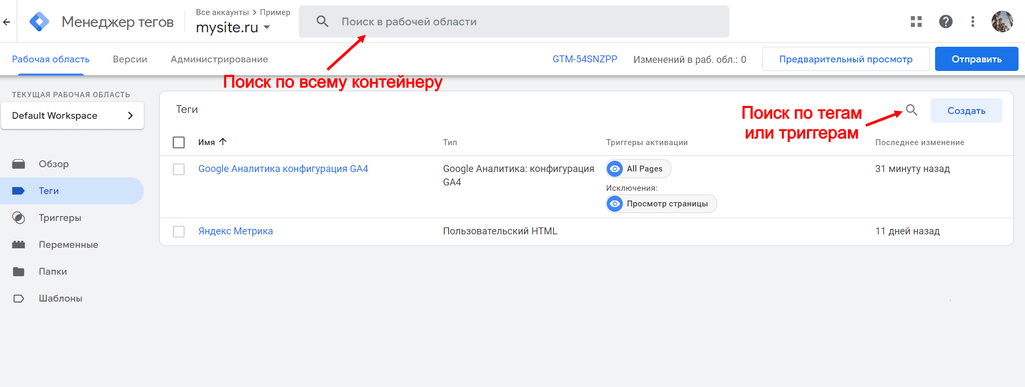Click the Теги tag-shaped sidebar icon
The height and width of the screenshot is (387, 1025).
(19, 191)
